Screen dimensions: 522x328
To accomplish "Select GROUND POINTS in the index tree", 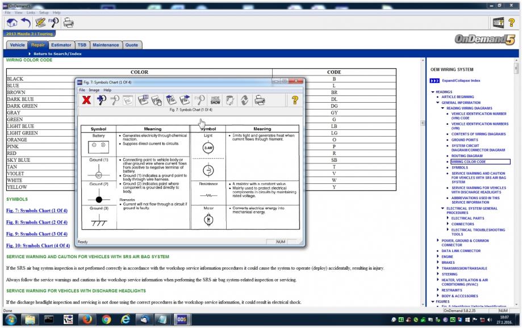I will [x=465, y=140].
